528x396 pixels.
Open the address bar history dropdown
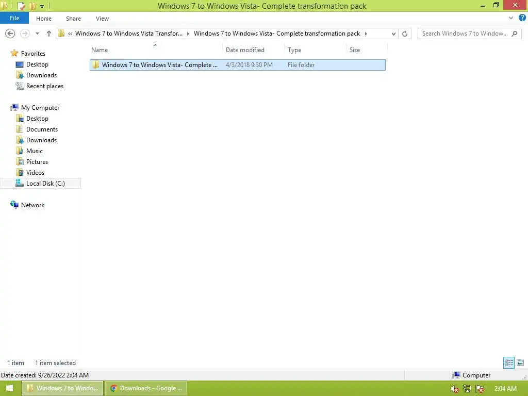coord(393,34)
